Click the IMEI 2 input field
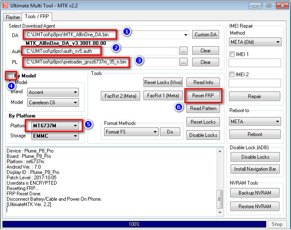 coord(255,83)
